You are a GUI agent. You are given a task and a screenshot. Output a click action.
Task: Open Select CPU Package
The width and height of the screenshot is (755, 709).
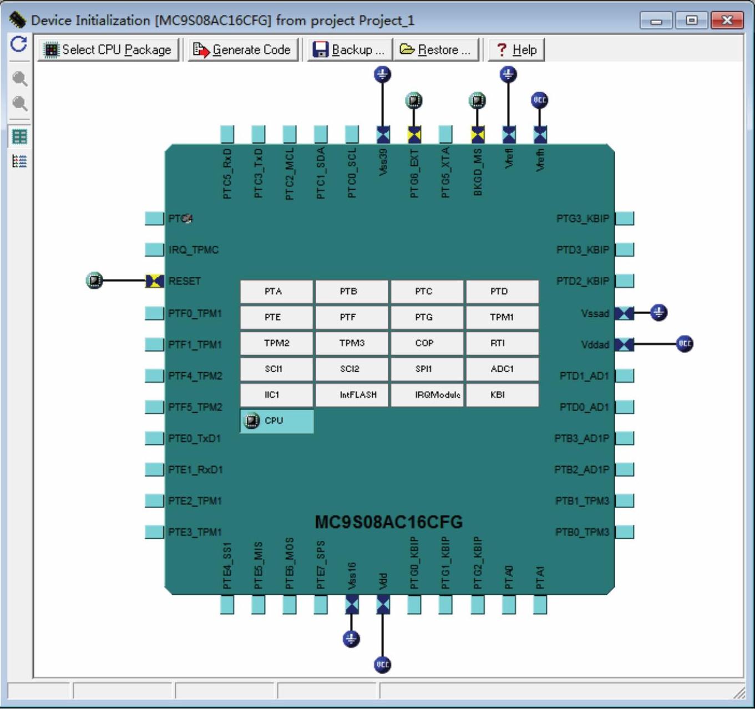pyautogui.click(x=109, y=50)
